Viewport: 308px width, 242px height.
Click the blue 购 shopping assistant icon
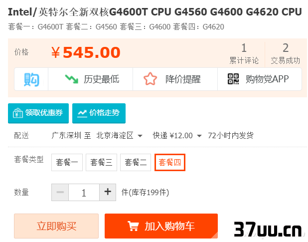[31, 79]
